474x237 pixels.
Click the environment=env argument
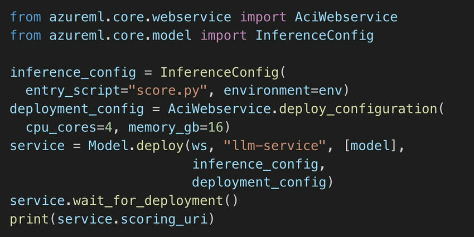coord(283,91)
